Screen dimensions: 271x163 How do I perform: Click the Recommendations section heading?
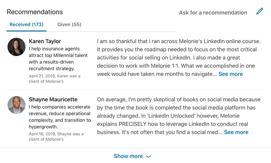[x=35, y=12]
